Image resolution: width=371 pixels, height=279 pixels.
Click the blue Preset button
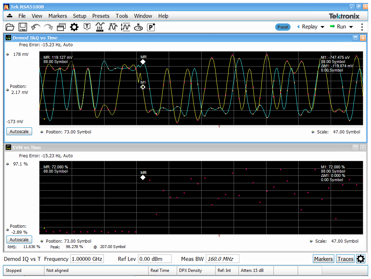pos(283,27)
